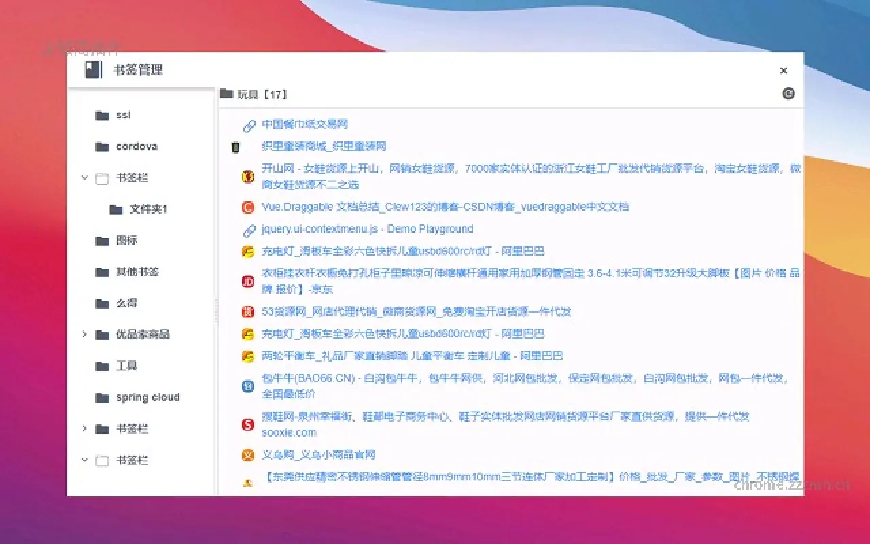Click the red S favicon on the 搜鞋网 bookmark

(248, 423)
